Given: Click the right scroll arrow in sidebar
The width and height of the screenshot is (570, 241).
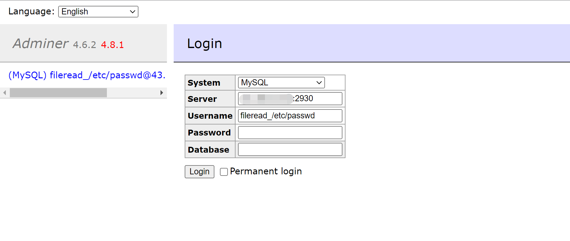Looking at the screenshot, I should [x=162, y=93].
